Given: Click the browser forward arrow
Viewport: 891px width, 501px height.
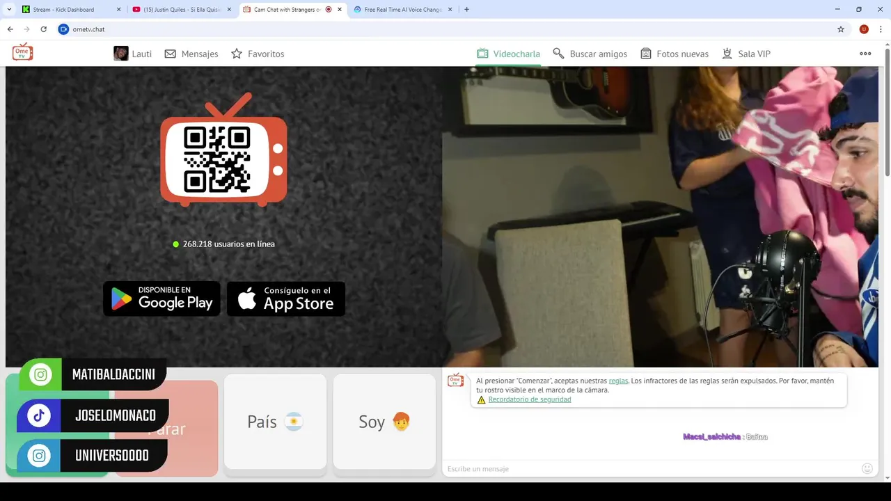Looking at the screenshot, I should (x=26, y=29).
